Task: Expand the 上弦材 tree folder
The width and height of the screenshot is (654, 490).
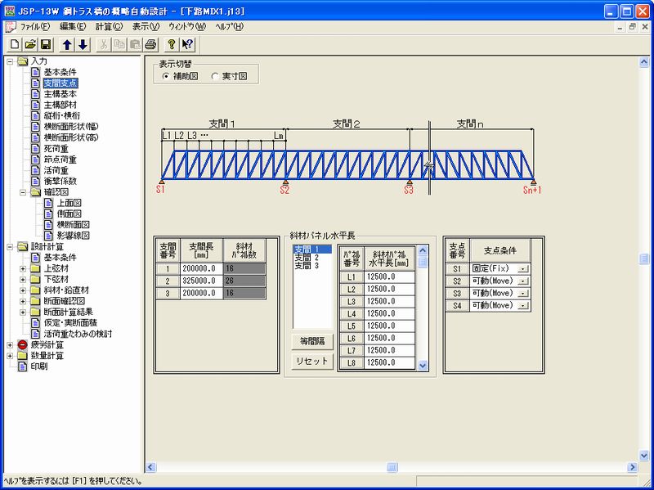Action: [23, 267]
